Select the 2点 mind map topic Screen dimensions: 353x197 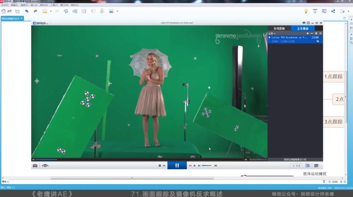(339, 99)
